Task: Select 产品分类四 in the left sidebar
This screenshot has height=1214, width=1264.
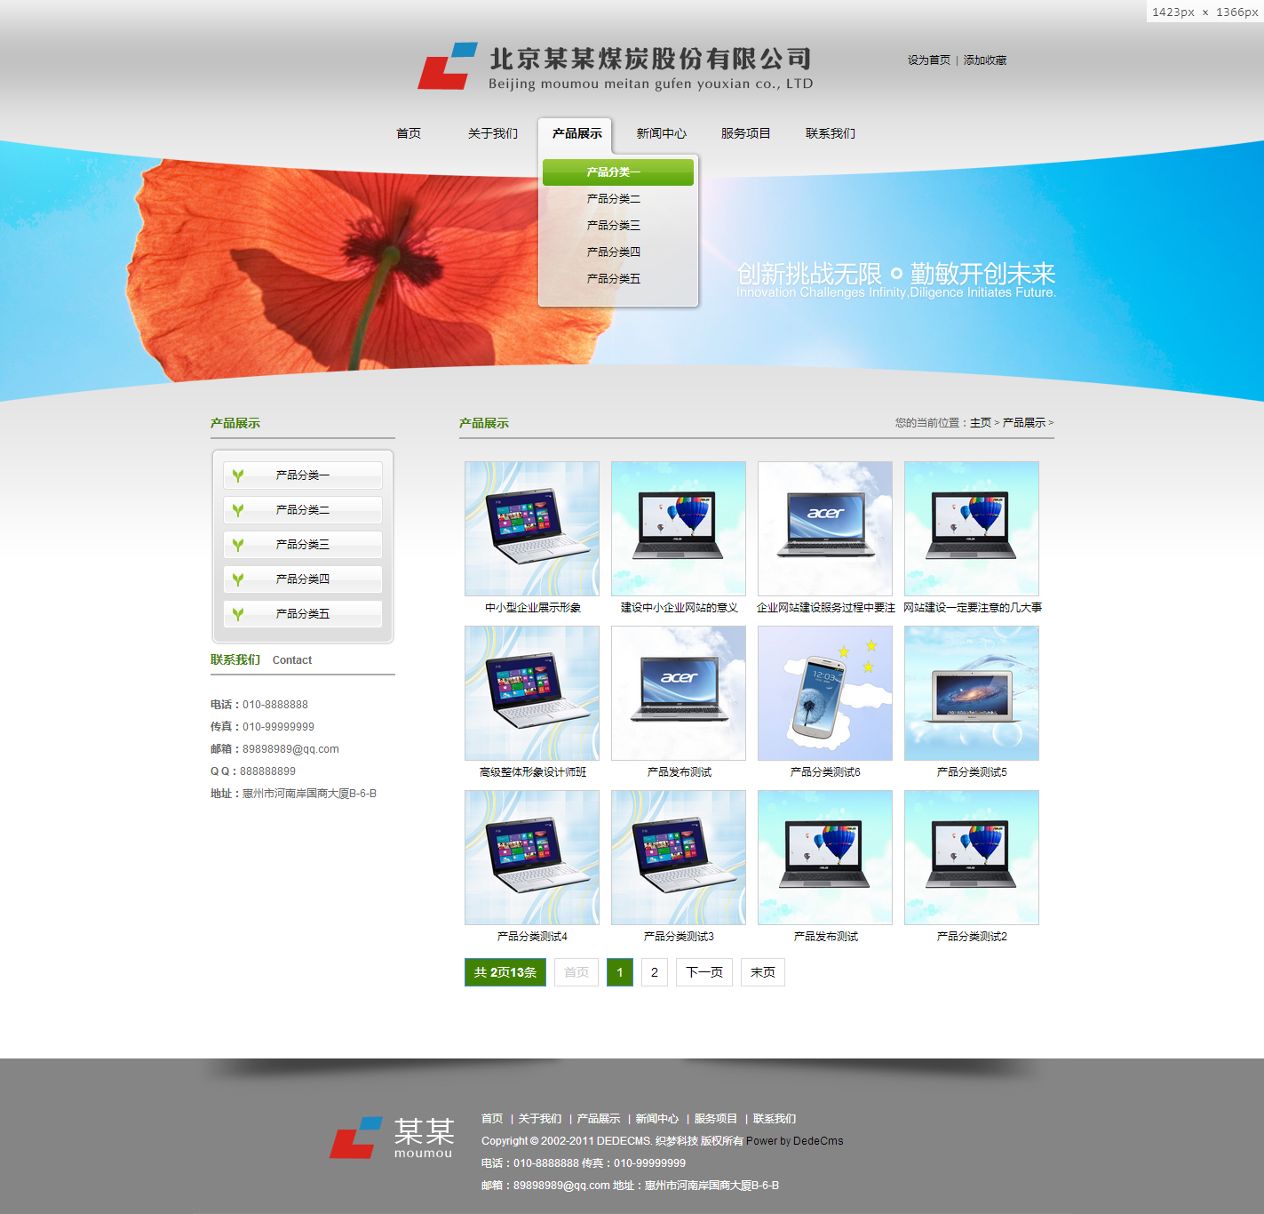Action: click(302, 579)
